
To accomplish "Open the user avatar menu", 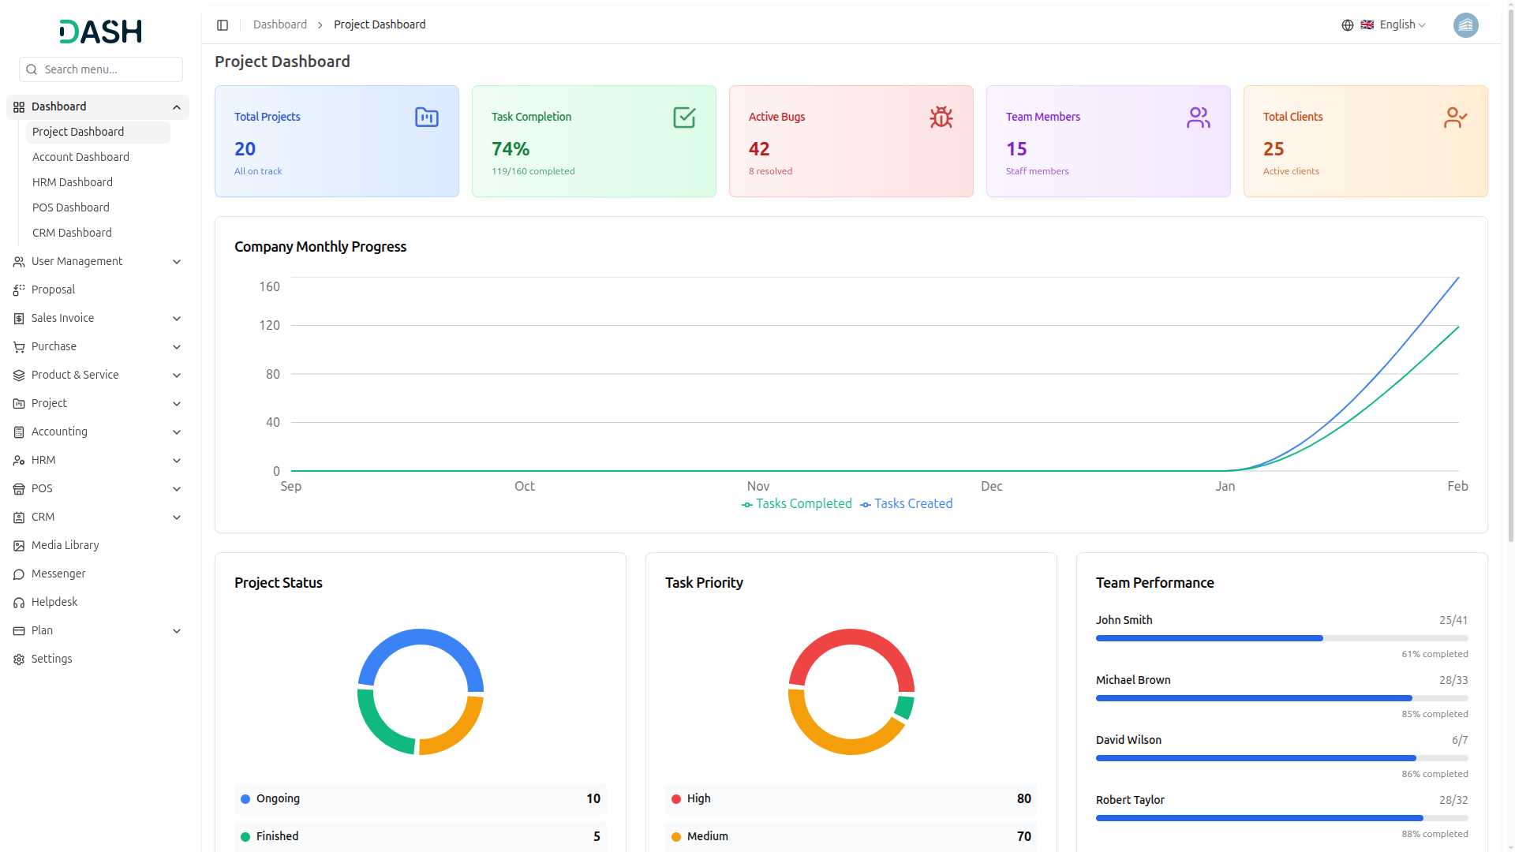I will (x=1466, y=25).
